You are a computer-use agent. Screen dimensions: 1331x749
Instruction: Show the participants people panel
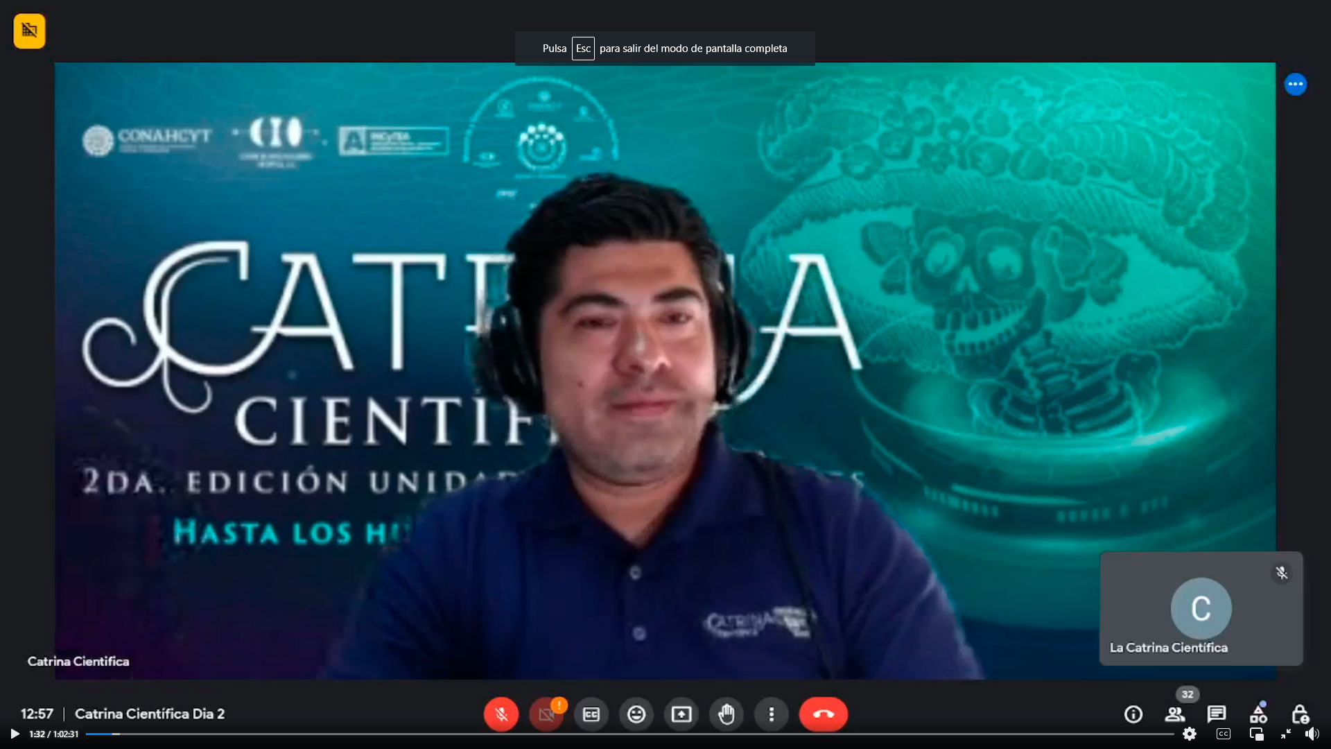1175,714
